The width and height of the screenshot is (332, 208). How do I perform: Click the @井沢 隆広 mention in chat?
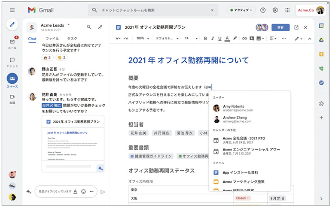[x=52, y=105]
